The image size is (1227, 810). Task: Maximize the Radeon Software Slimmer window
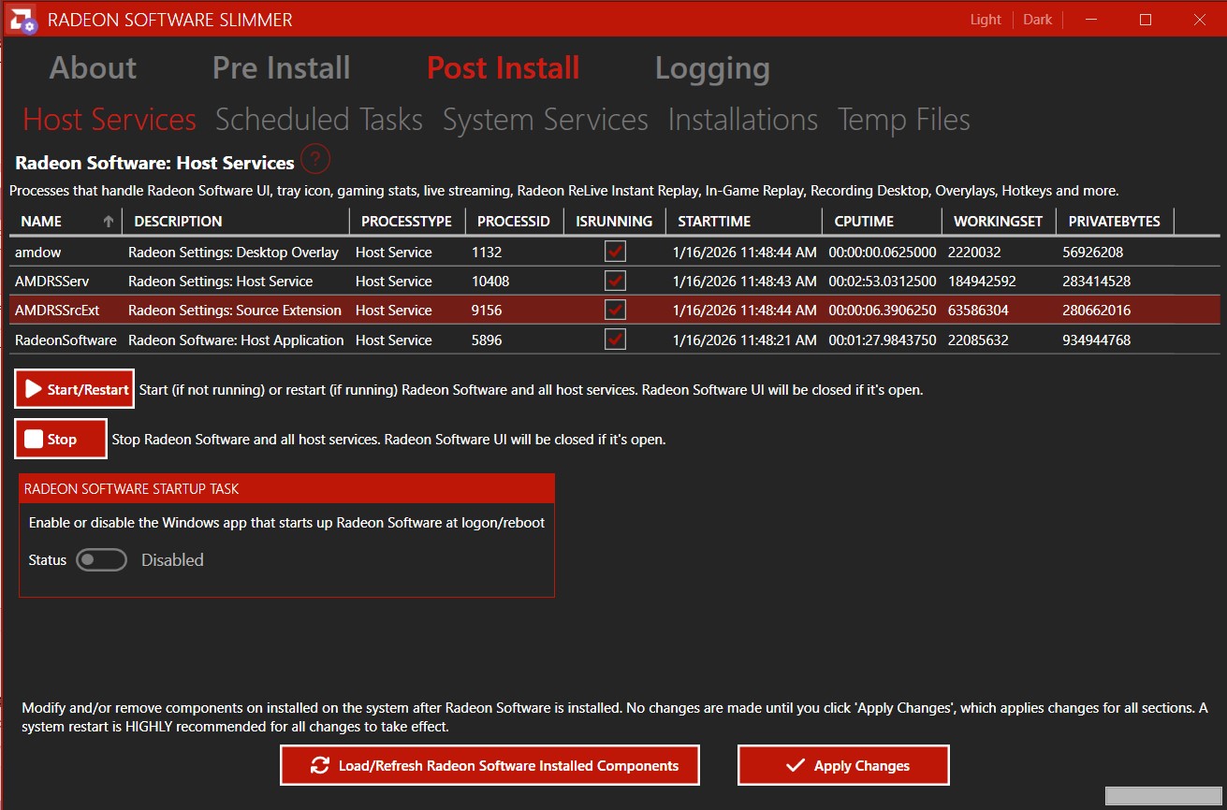[1146, 20]
